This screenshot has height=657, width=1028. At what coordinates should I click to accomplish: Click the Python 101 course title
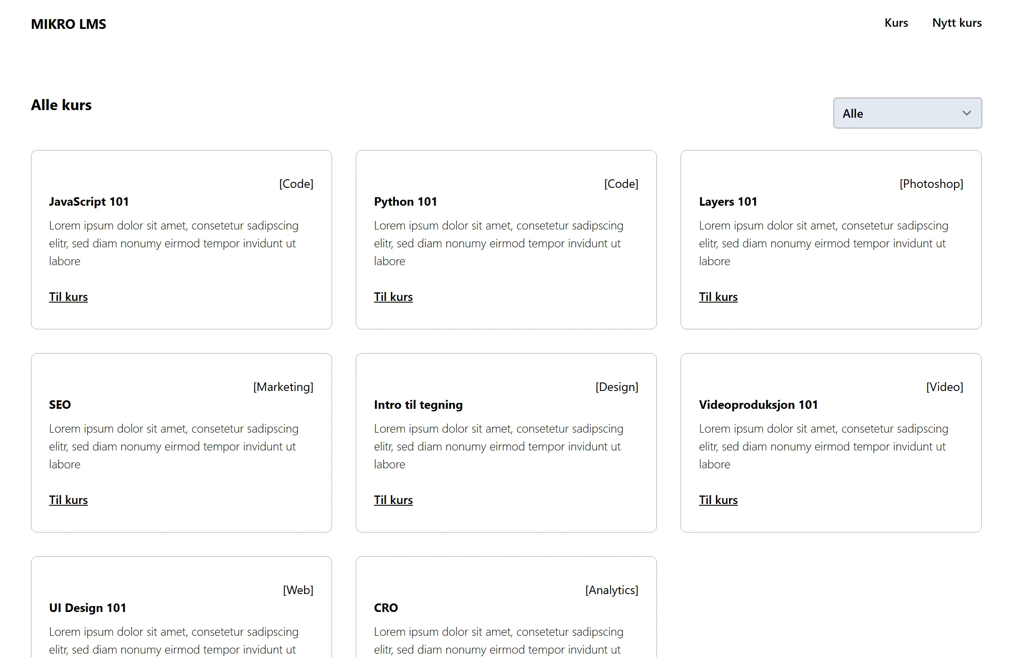(405, 201)
